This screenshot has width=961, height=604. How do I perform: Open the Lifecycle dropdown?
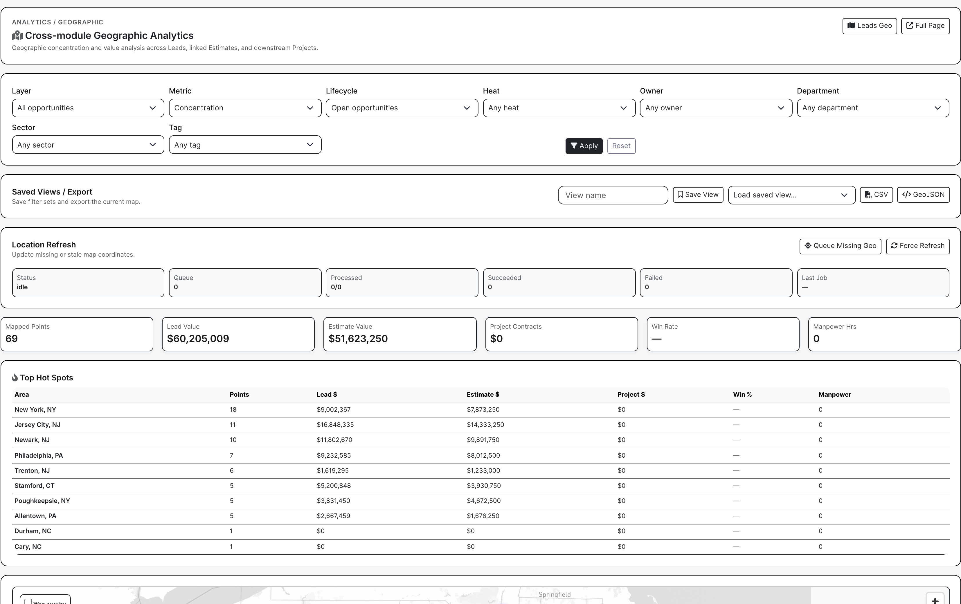click(x=402, y=108)
